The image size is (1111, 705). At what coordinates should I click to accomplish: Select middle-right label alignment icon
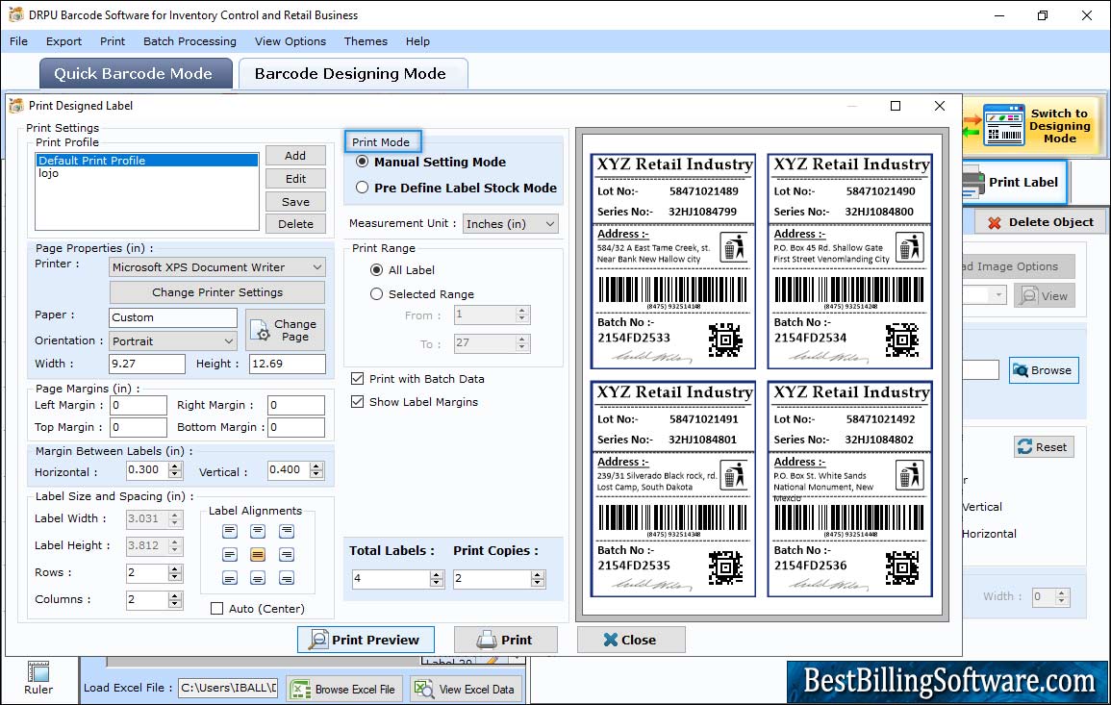(x=287, y=554)
